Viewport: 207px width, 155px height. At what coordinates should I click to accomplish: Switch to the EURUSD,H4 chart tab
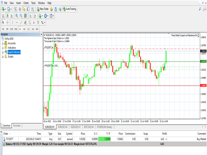click(x=62, y=127)
